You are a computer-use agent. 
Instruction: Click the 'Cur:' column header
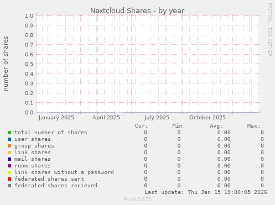point(141,126)
